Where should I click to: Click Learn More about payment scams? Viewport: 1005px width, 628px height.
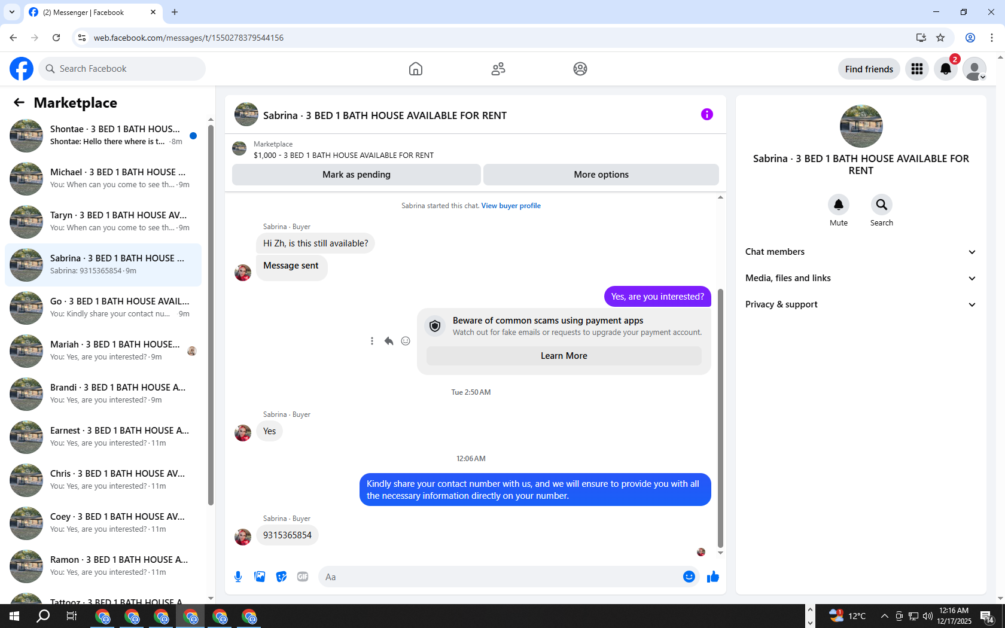click(x=564, y=356)
